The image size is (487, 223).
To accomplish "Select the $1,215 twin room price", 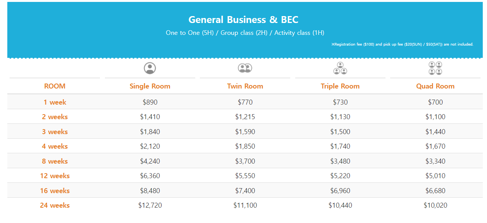I will tap(245, 117).
